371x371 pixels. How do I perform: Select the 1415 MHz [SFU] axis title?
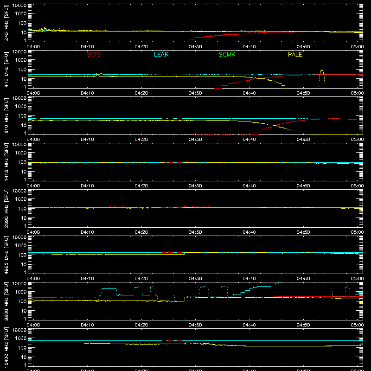(6, 162)
